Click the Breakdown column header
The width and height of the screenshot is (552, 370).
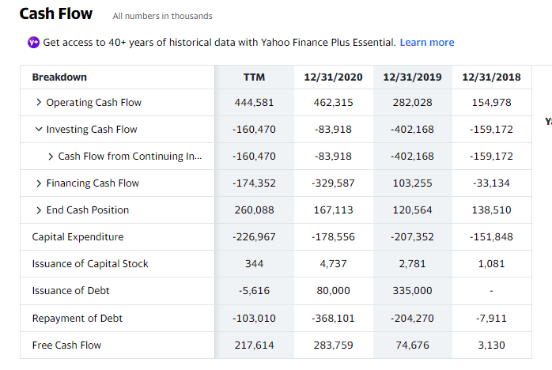click(x=59, y=77)
